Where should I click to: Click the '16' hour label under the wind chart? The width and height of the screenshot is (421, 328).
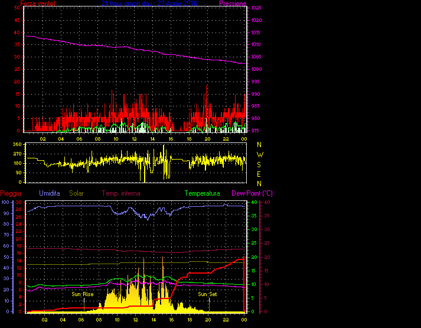tap(171, 139)
